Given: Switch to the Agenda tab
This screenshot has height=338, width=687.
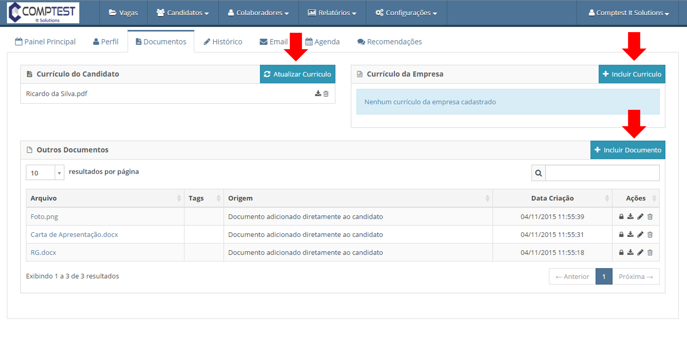Looking at the screenshot, I should (322, 42).
